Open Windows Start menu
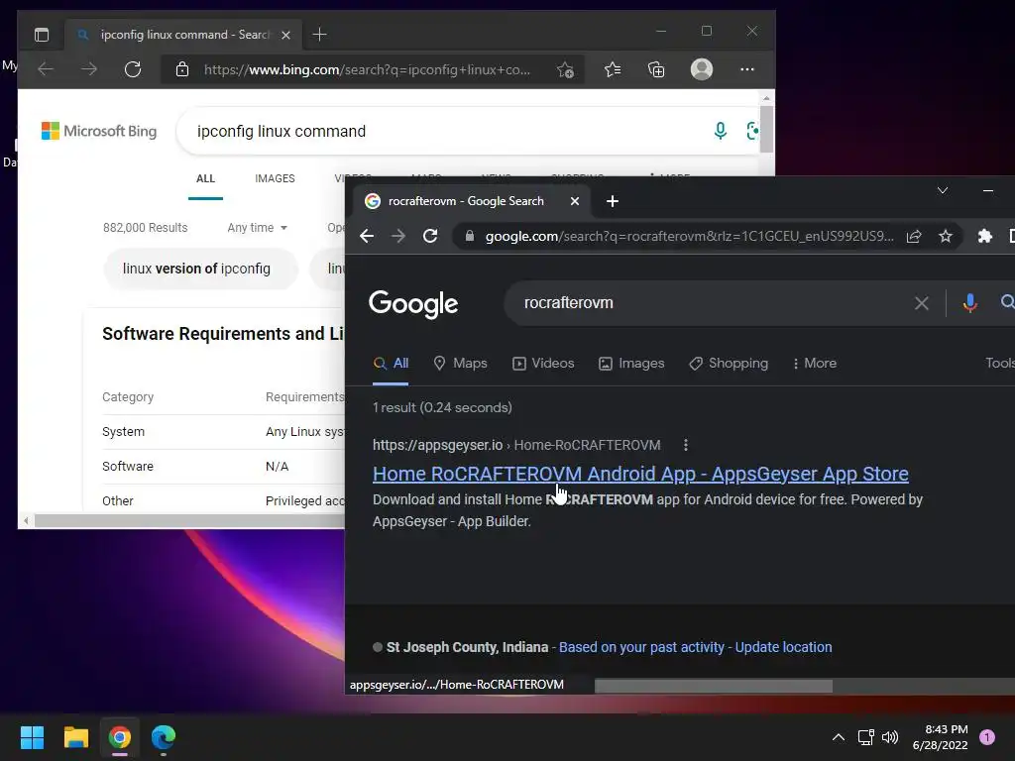This screenshot has height=761, width=1015. point(32,737)
